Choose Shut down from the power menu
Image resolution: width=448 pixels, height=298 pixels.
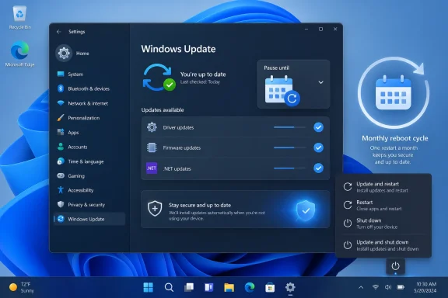(x=383, y=223)
